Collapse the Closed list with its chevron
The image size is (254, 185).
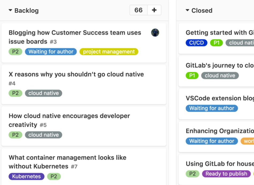(x=187, y=10)
